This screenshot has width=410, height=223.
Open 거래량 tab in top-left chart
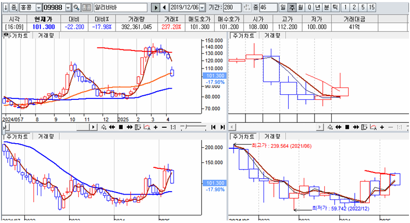[x=46, y=36]
